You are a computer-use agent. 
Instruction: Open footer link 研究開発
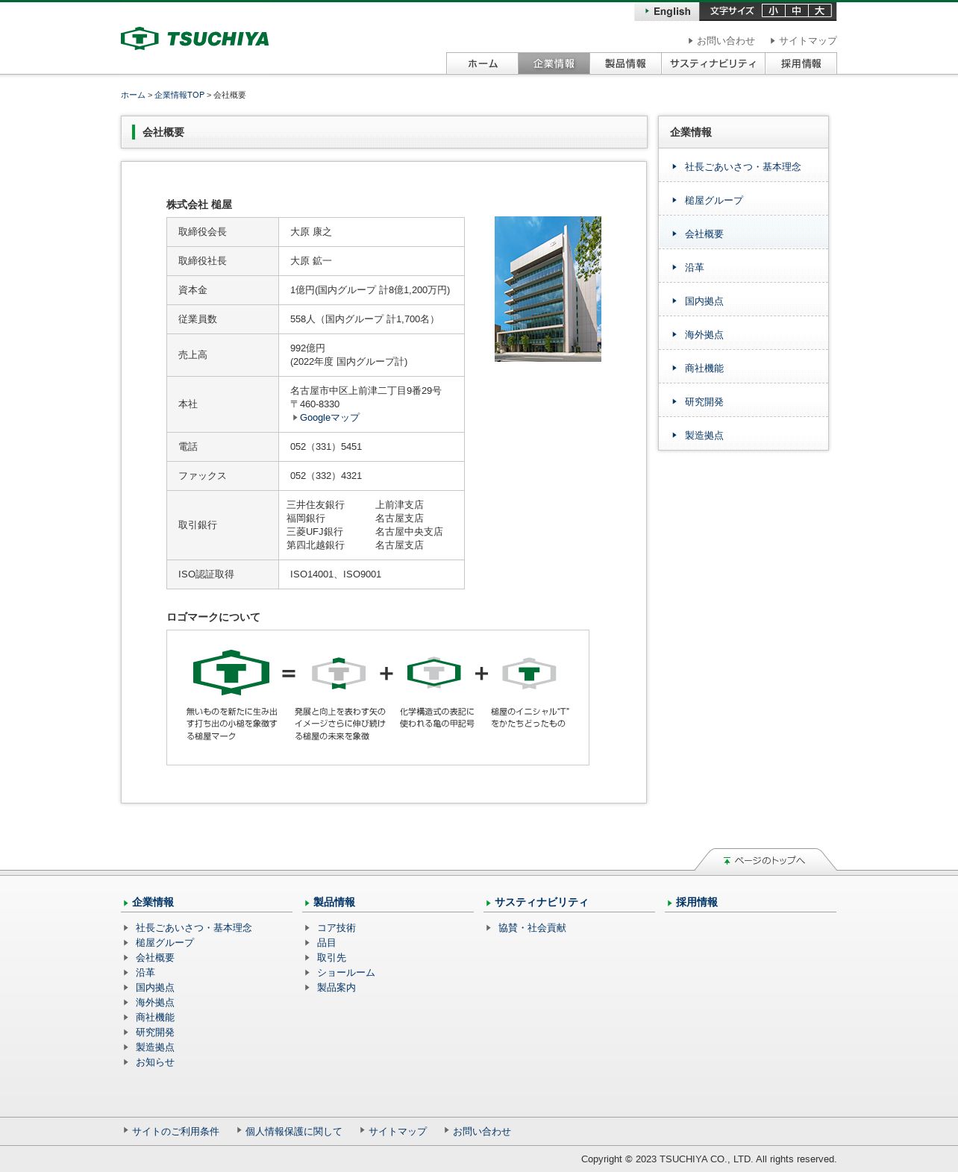tap(154, 1032)
